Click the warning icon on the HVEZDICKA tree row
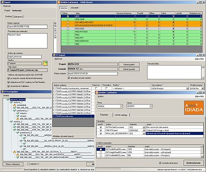 [18, 155]
